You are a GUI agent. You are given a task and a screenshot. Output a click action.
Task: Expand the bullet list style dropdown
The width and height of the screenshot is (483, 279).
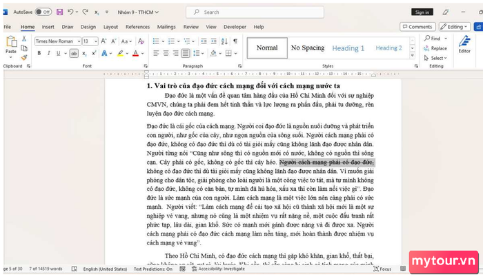point(164,41)
